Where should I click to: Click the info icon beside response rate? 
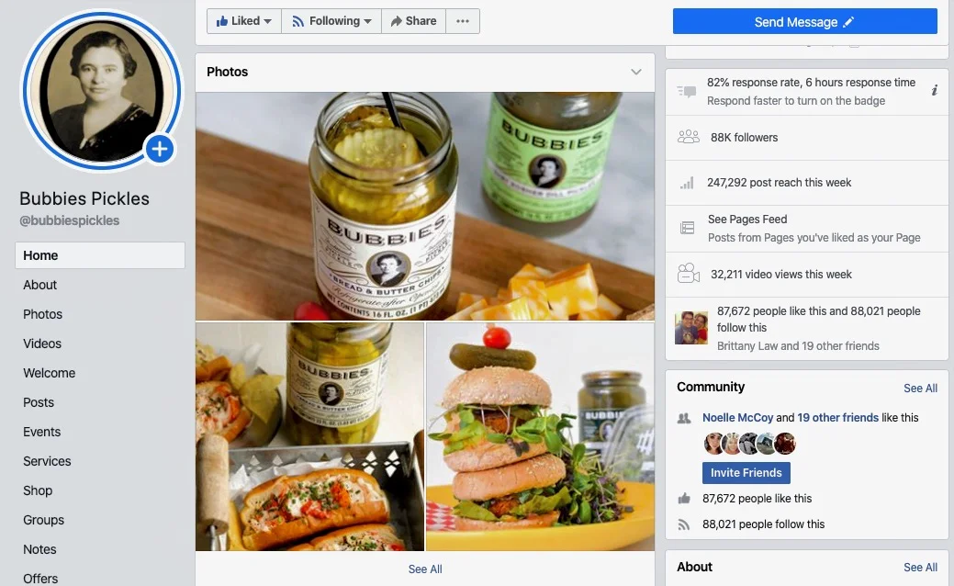click(934, 91)
